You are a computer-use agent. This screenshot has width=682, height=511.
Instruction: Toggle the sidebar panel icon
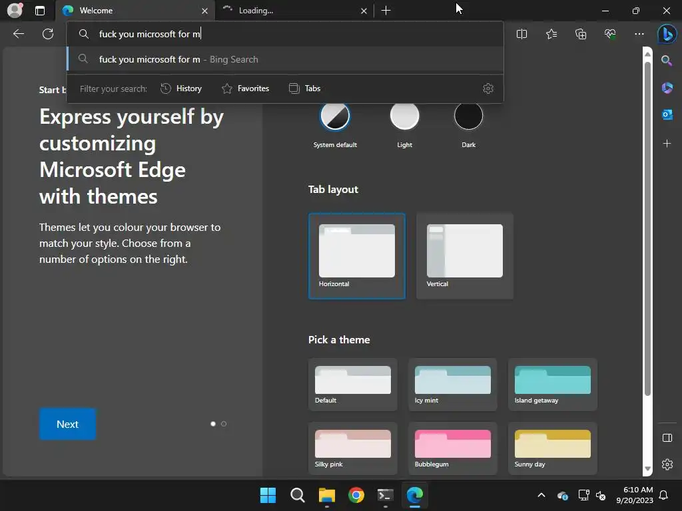(x=667, y=438)
